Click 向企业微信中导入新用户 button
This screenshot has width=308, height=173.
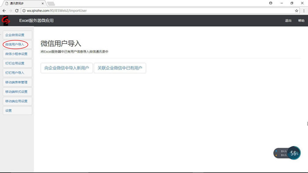pyautogui.click(x=66, y=68)
